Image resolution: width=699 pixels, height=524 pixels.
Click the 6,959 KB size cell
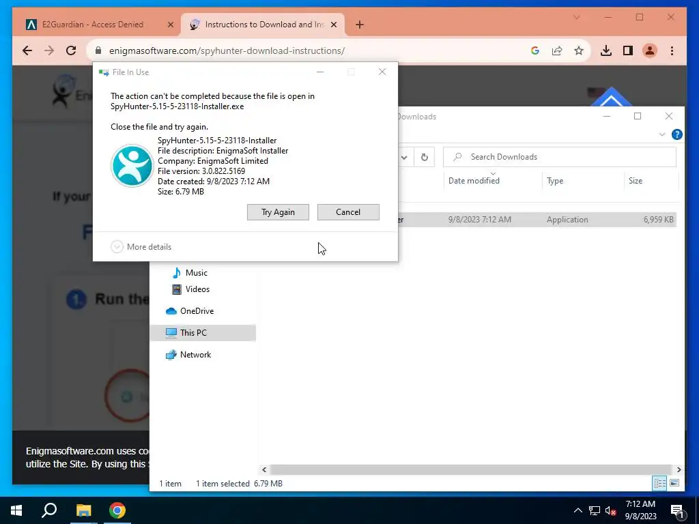pos(659,220)
